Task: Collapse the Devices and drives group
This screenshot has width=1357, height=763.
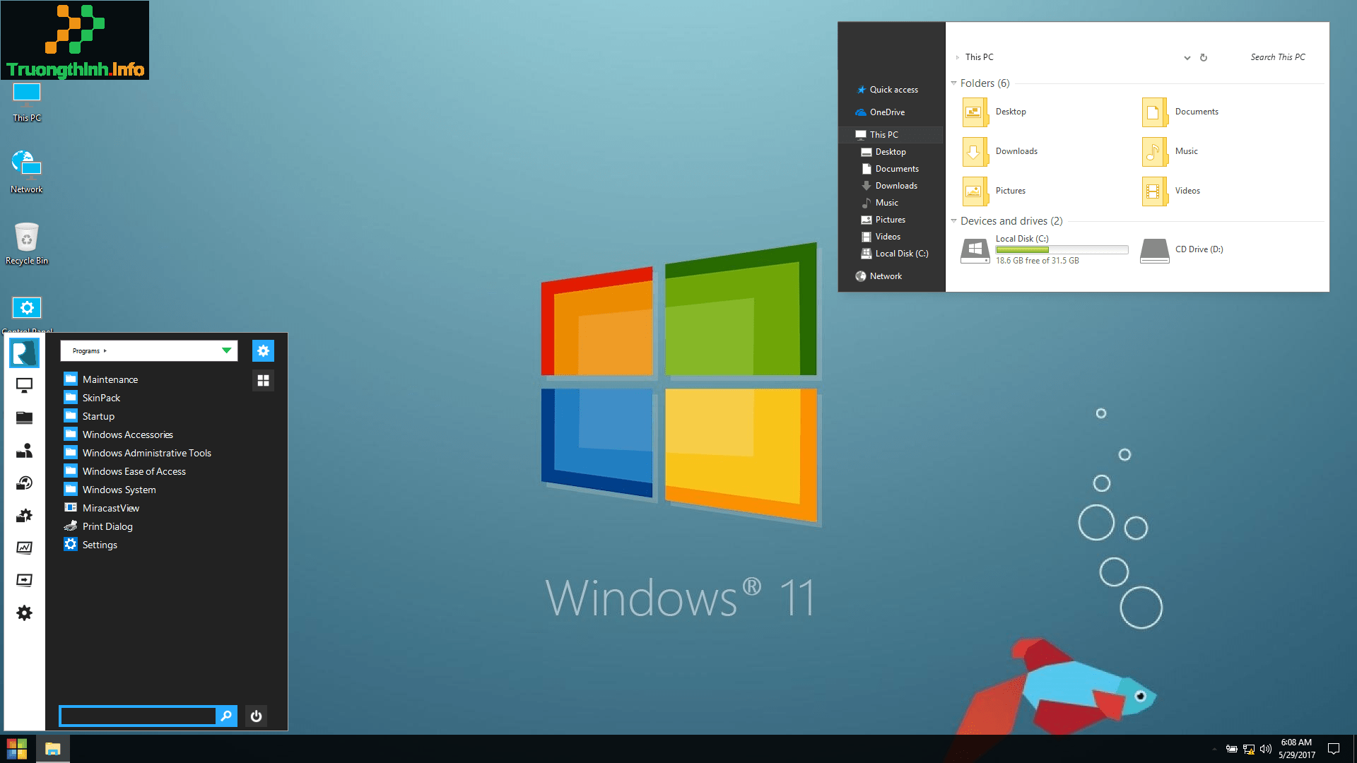Action: (953, 221)
